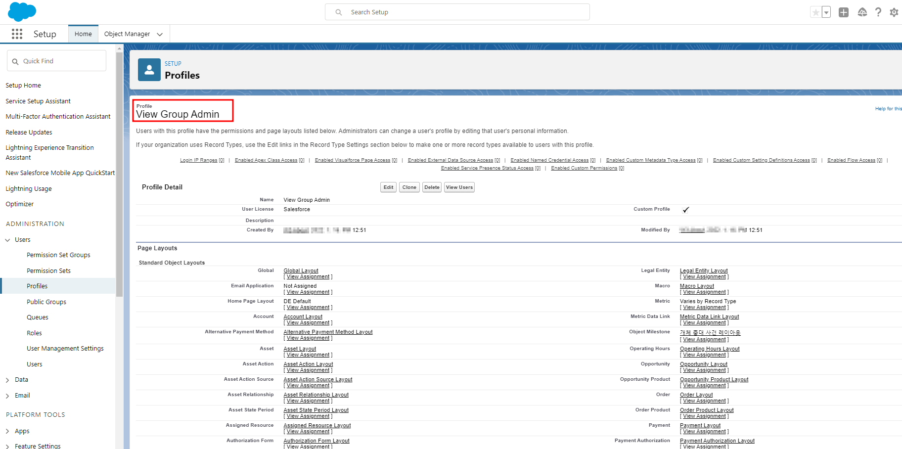Open the Object Manager tab
The height and width of the screenshot is (449, 902).
coord(127,34)
